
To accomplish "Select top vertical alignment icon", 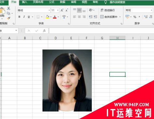I will coord(75,10).
